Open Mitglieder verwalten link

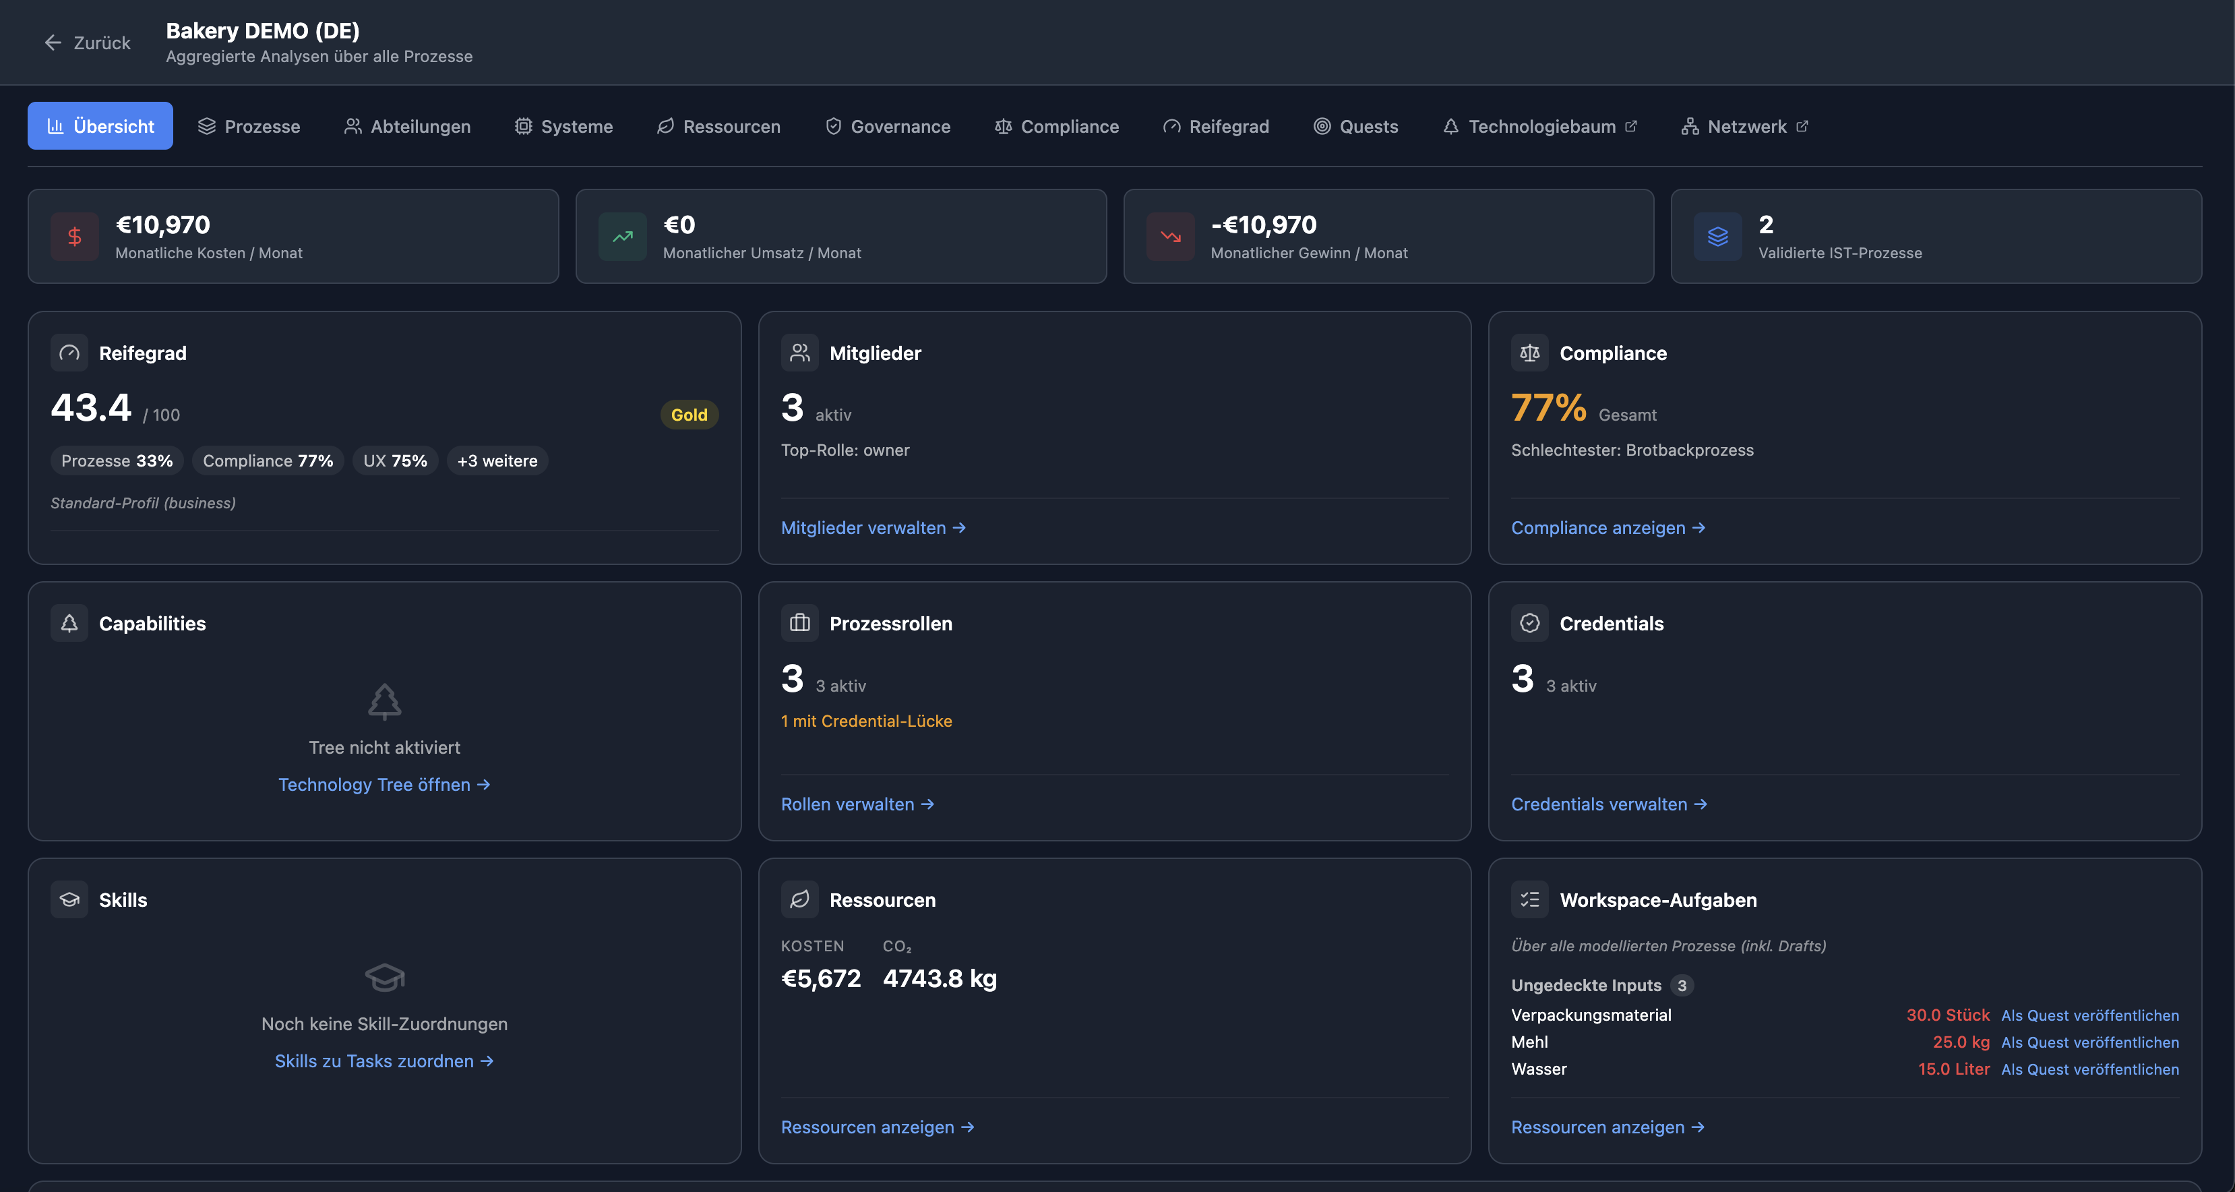pos(873,528)
